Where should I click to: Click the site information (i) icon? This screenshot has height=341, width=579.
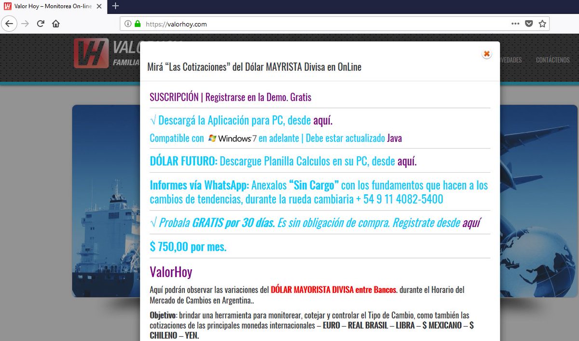(128, 24)
